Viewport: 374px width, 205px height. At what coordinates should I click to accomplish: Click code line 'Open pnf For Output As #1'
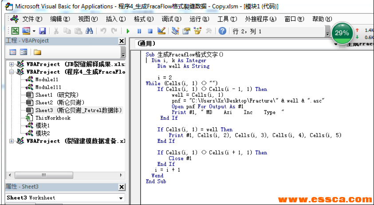tap(207, 106)
